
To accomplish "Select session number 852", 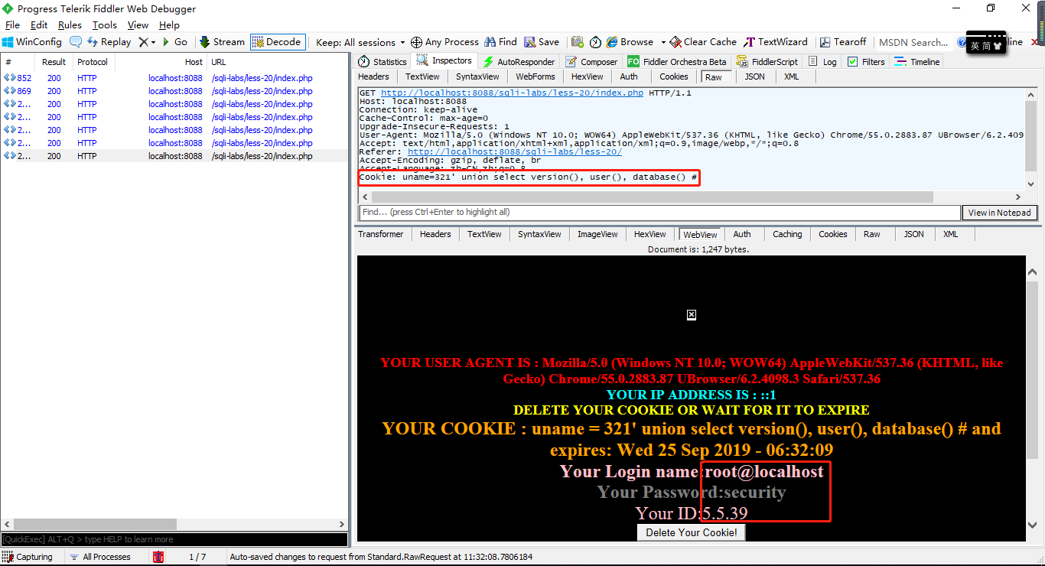I will (174, 78).
